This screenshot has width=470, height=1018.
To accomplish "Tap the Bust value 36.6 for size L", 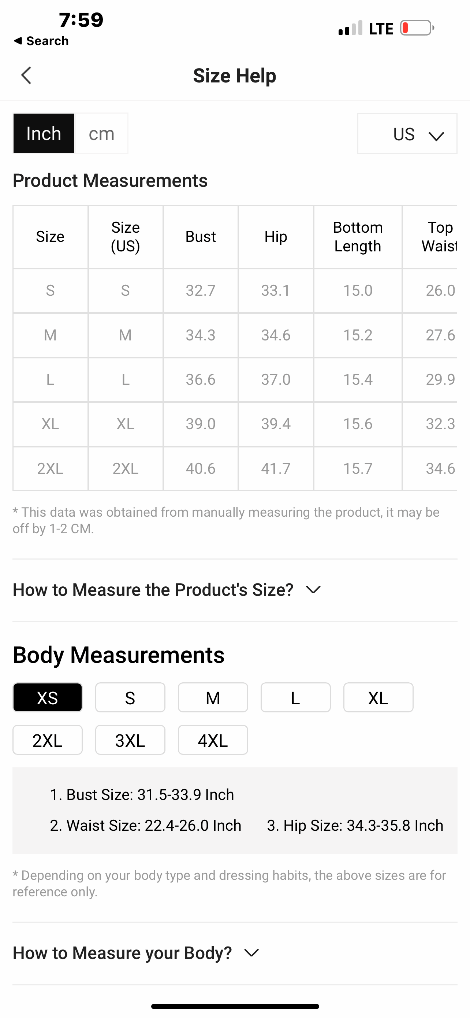I will (x=201, y=380).
